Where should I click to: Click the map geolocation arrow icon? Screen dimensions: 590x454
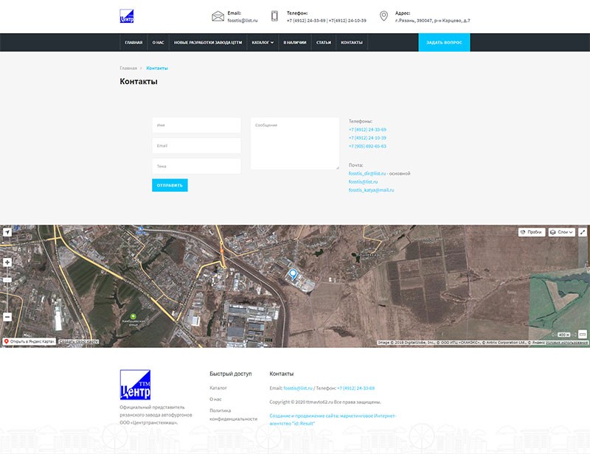click(7, 232)
